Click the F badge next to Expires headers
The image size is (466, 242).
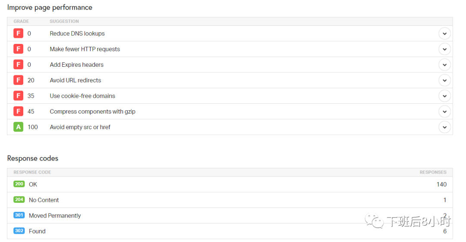pyautogui.click(x=19, y=64)
